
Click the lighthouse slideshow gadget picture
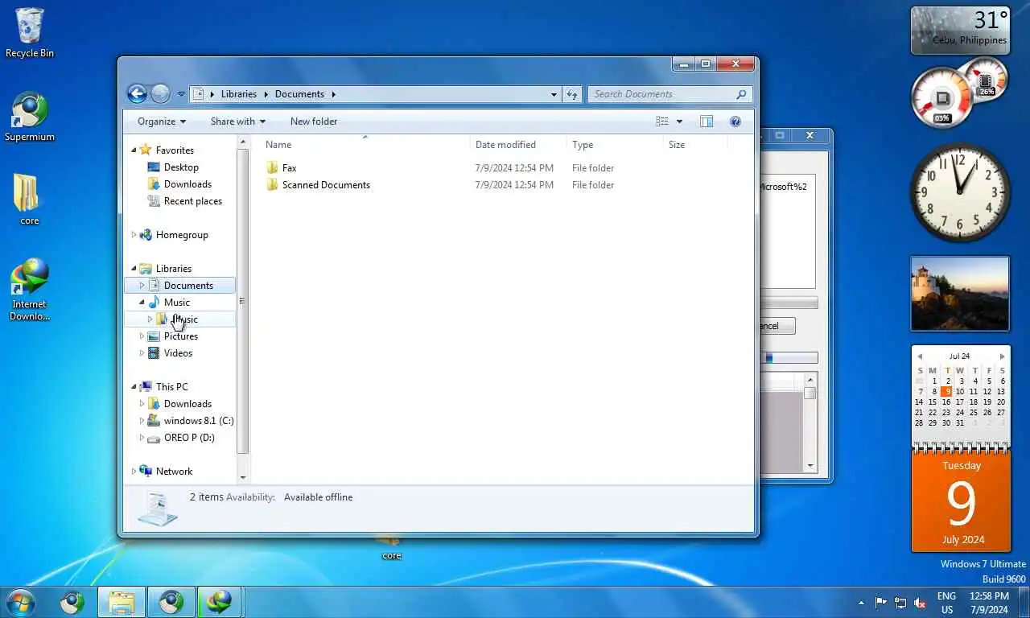pyautogui.click(x=960, y=294)
